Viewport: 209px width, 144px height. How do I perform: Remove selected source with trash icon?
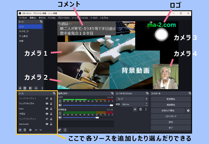coord(25,130)
